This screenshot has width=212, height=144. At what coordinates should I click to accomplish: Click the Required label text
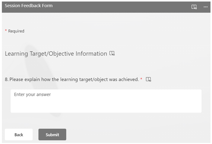click(x=16, y=31)
